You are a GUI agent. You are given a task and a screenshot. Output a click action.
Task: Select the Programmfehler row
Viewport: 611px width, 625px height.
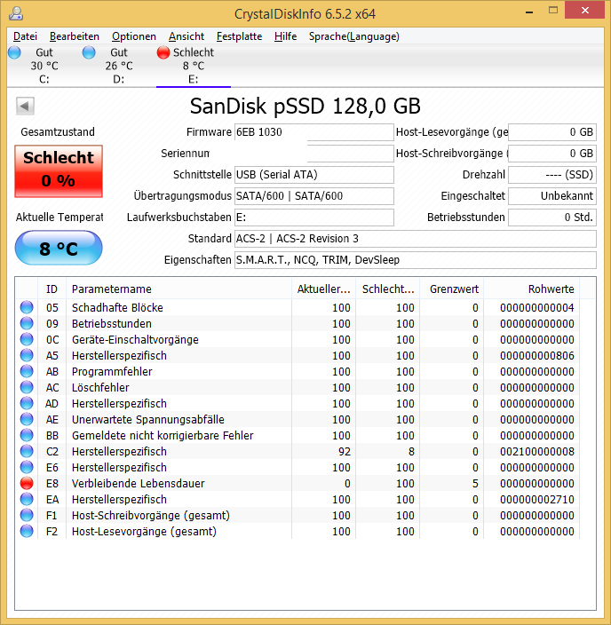click(x=298, y=371)
